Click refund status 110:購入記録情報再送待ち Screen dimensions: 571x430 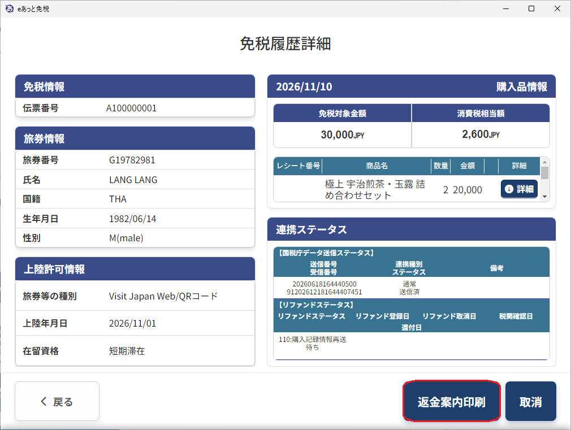[313, 344]
